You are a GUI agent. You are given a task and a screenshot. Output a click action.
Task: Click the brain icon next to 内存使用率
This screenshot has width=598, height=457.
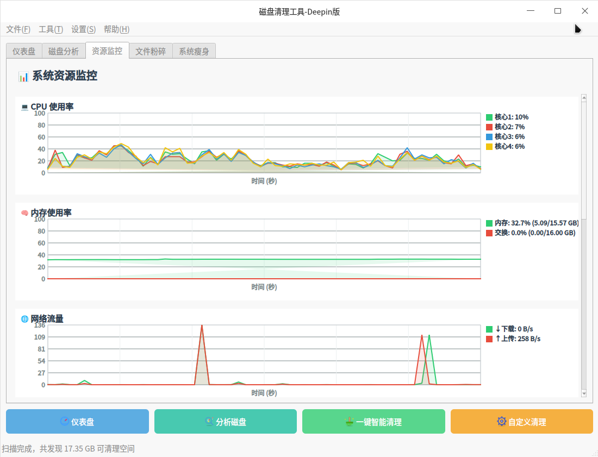coord(24,213)
